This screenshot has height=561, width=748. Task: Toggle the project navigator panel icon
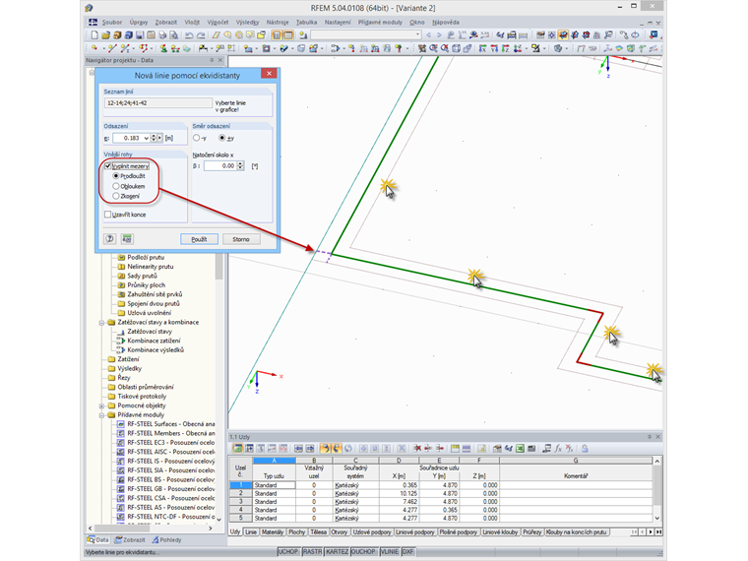click(277, 34)
